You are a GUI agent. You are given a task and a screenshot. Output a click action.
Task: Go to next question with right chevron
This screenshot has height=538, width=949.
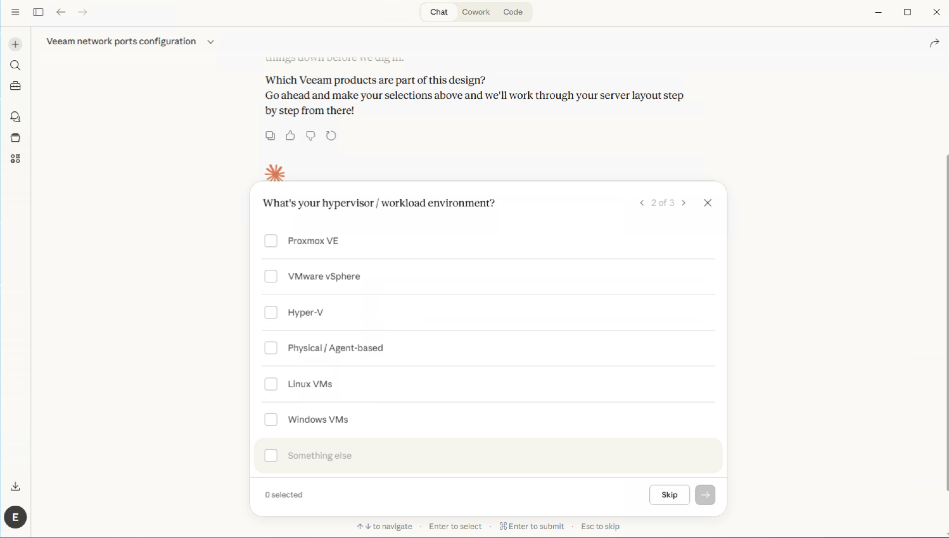coord(684,203)
